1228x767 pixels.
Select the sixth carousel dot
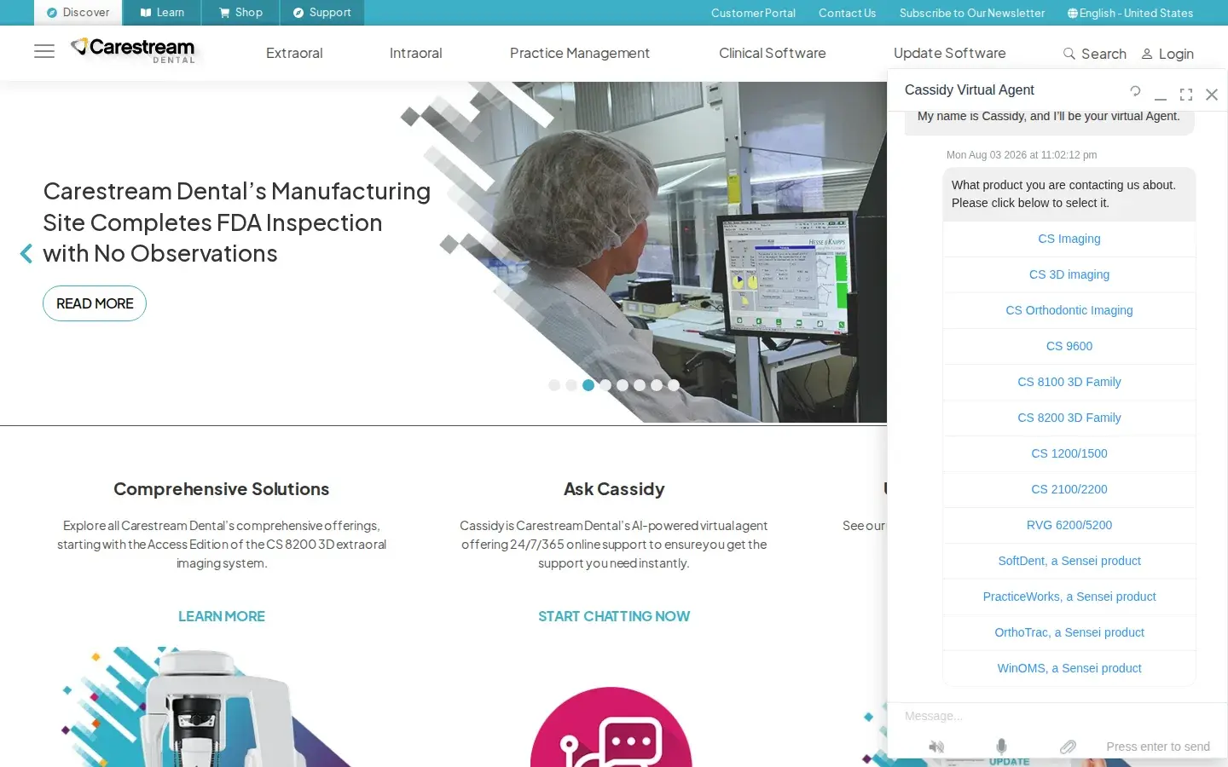(x=640, y=385)
